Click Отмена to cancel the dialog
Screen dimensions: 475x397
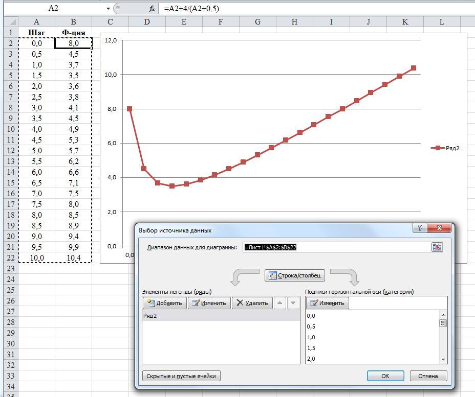coord(428,376)
